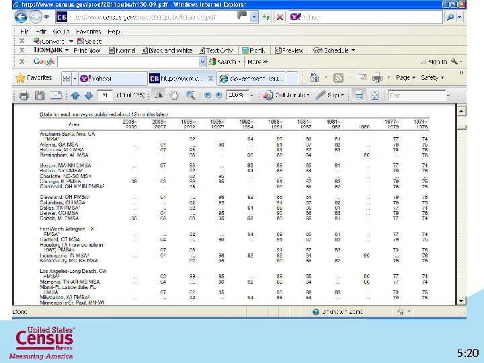Switch to the Government tab
484x363 pixels.
(253, 79)
